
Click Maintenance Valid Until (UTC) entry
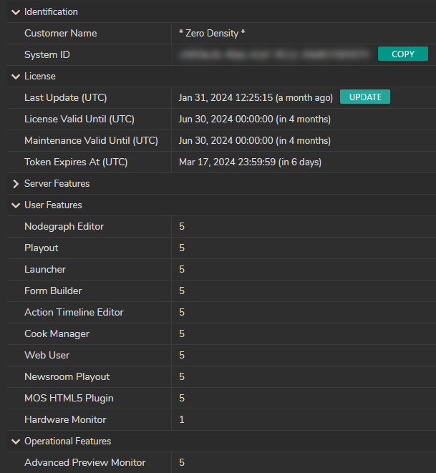[91, 140]
